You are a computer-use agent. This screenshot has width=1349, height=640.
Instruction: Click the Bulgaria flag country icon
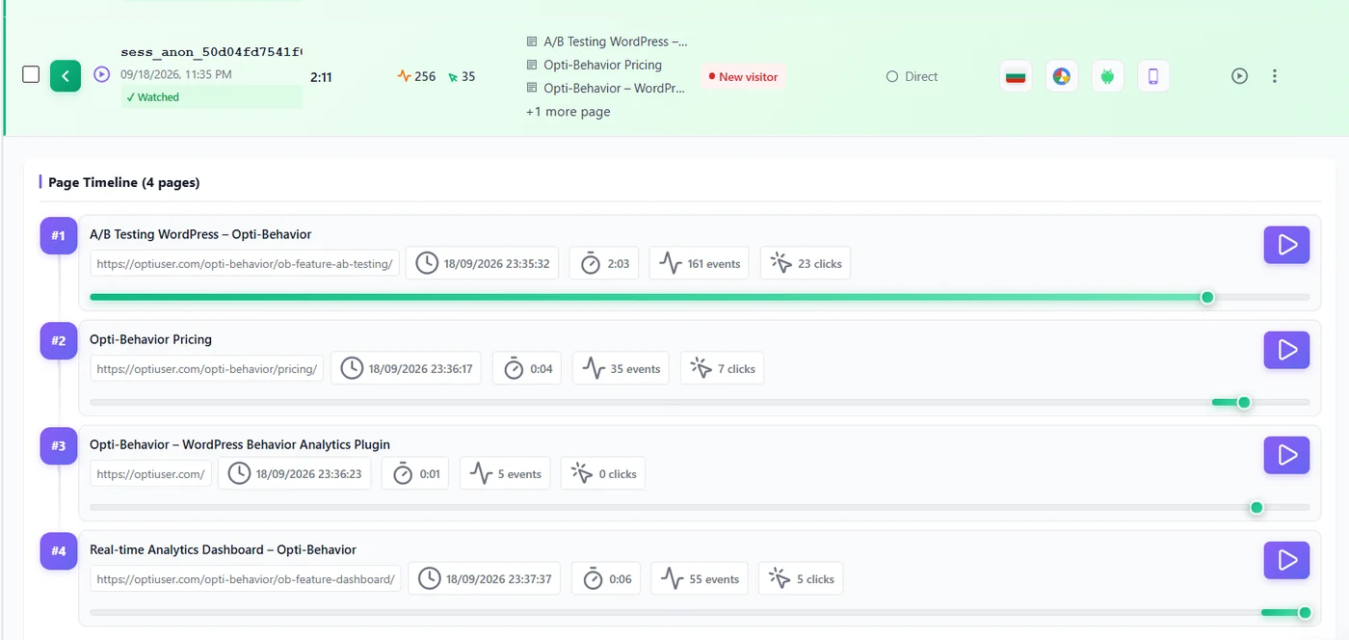[1015, 76]
